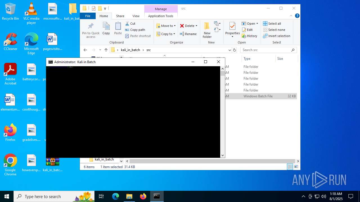360x202 pixels.
Task: Select Google Chrome desktop icon
Action: click(10, 165)
